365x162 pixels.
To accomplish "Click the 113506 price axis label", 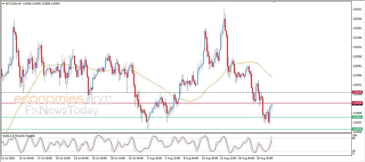I will 358,113.
